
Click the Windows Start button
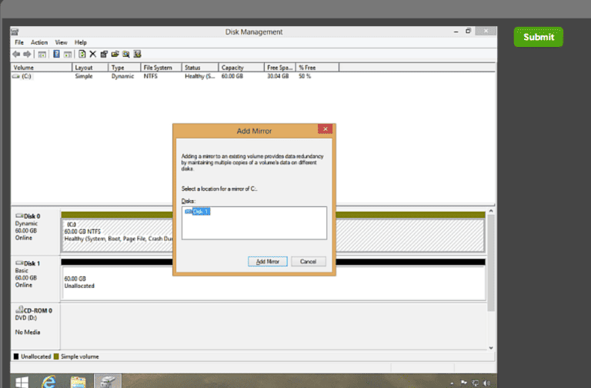point(19,381)
